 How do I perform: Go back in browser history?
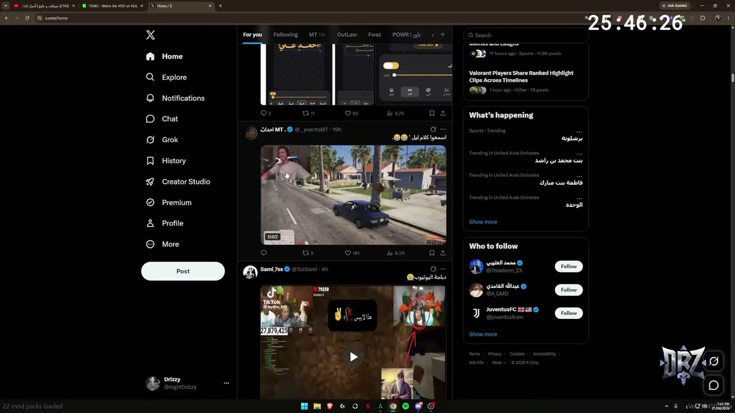click(x=6, y=18)
